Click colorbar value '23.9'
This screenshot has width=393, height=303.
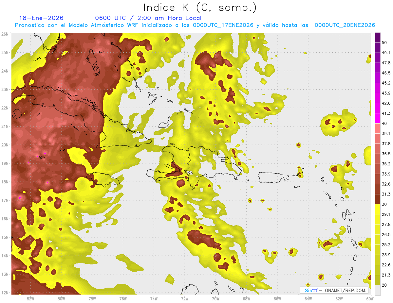[x=386, y=255]
